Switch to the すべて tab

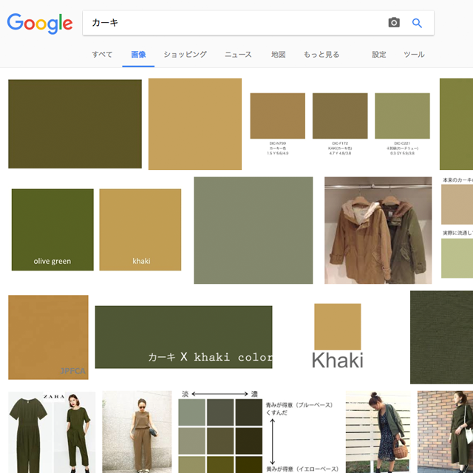102,55
